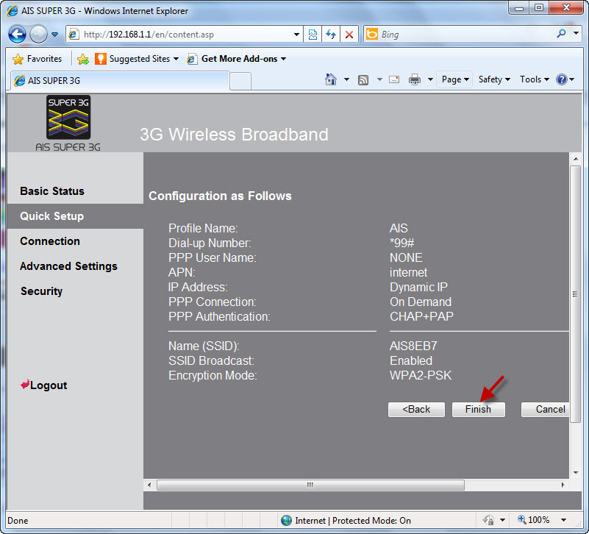Click the Dynamic IP value
This screenshot has height=534, width=589.
pos(418,287)
